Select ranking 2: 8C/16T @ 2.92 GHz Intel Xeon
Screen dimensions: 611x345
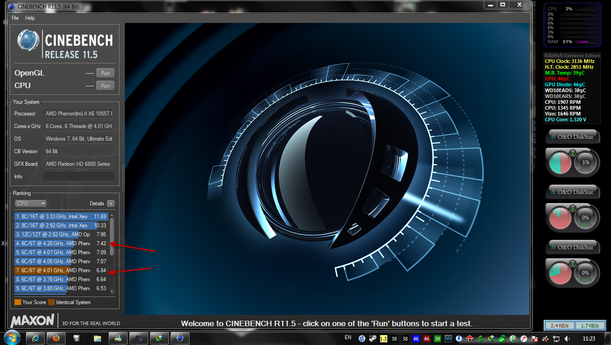pyautogui.click(x=62, y=226)
